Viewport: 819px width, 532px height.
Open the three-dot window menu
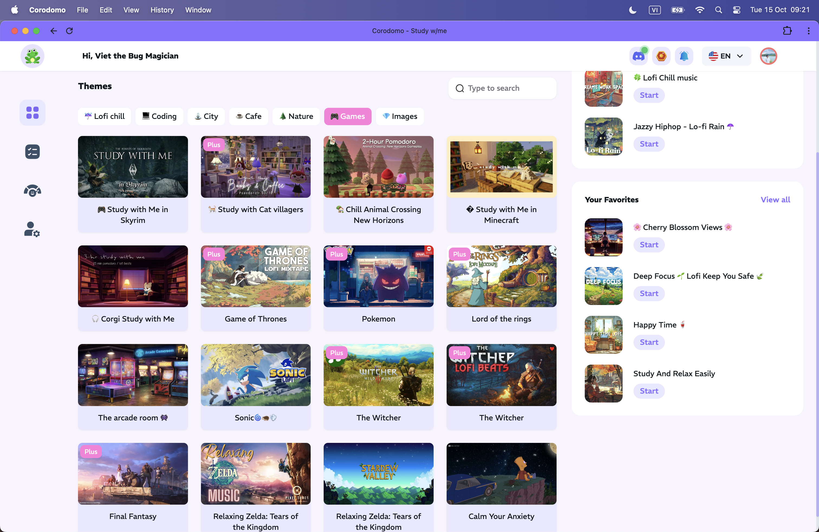click(809, 31)
